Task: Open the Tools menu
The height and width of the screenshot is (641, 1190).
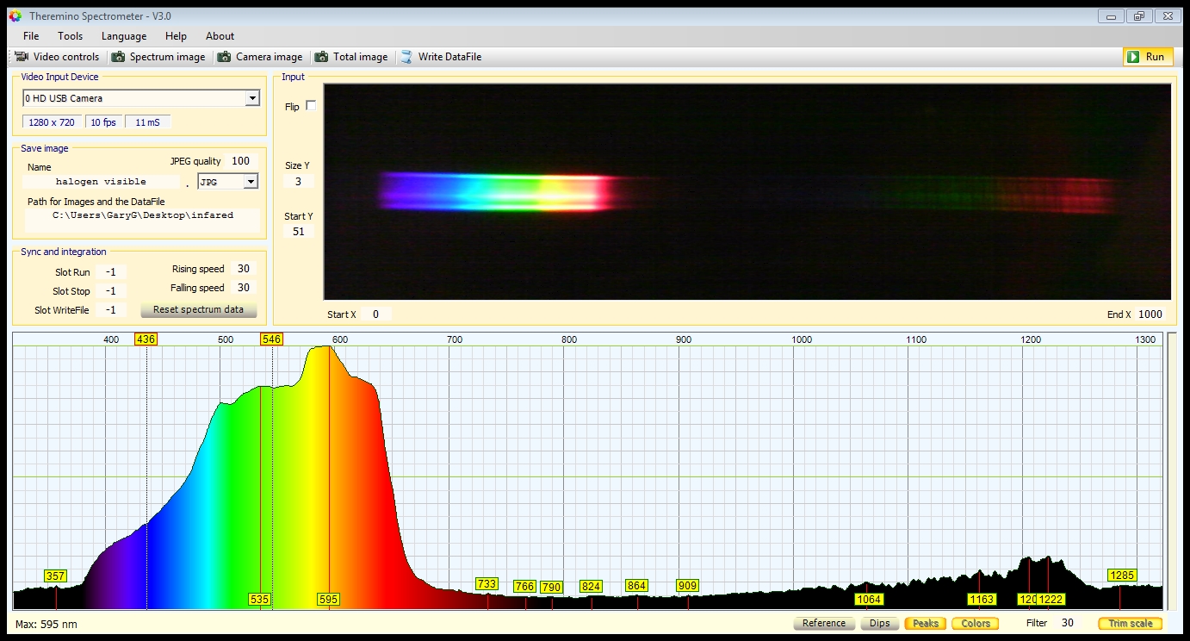Action: click(x=70, y=36)
